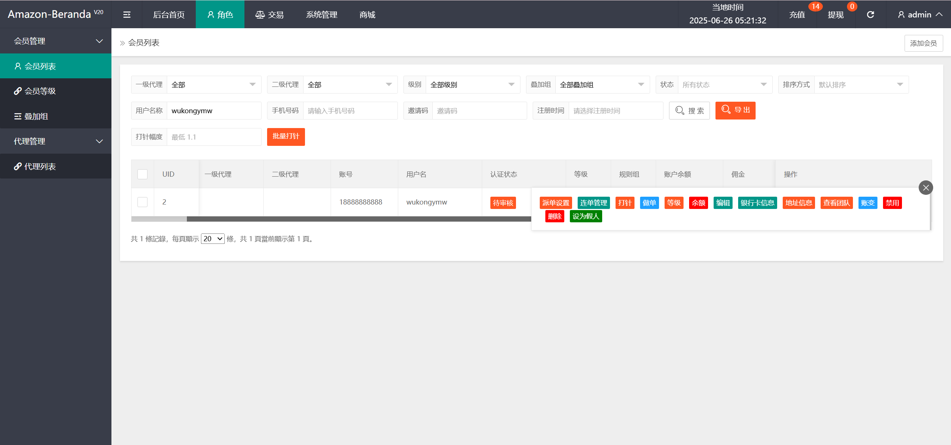Close the operations popup with X icon

pyautogui.click(x=926, y=188)
